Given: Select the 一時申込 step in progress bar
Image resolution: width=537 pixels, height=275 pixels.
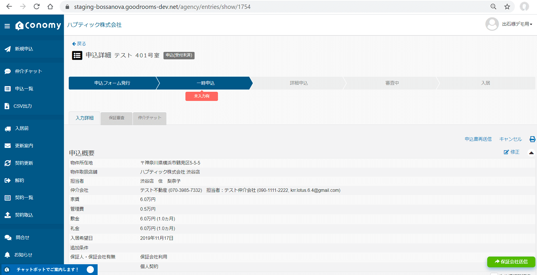Looking at the screenshot, I should (x=205, y=83).
